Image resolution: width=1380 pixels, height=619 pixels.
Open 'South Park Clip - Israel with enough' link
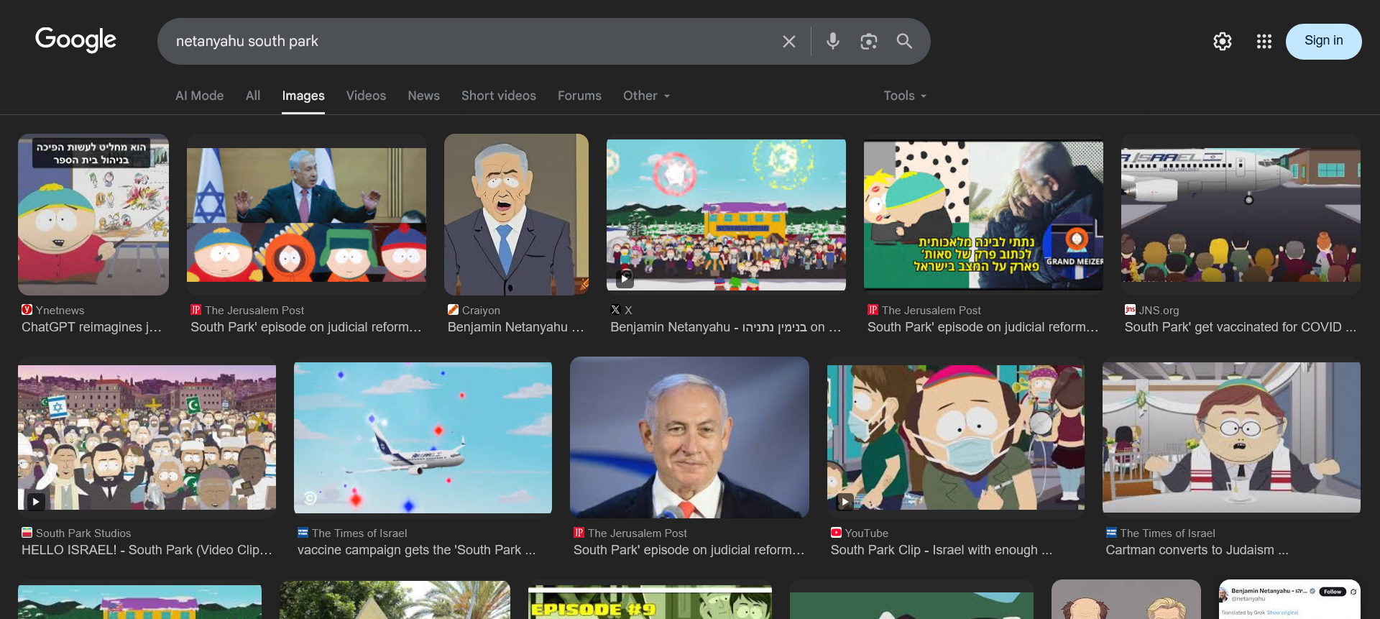942,550
